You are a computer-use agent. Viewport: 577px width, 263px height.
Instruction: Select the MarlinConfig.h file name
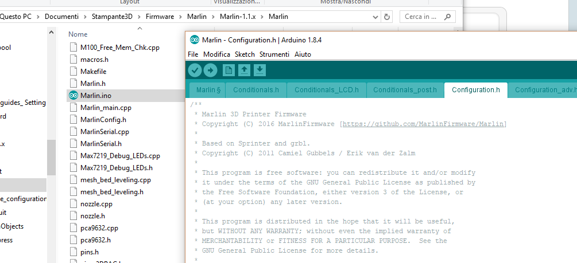(103, 120)
